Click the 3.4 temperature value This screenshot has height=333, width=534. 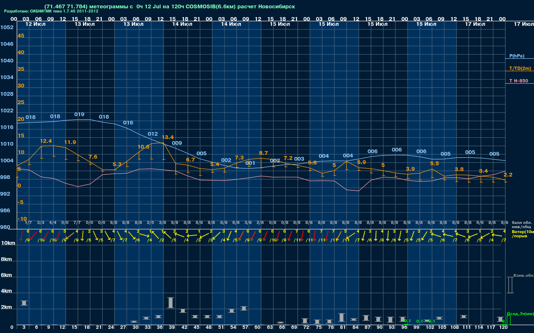point(484,171)
